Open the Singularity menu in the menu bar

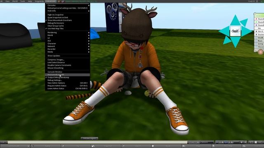39,1
